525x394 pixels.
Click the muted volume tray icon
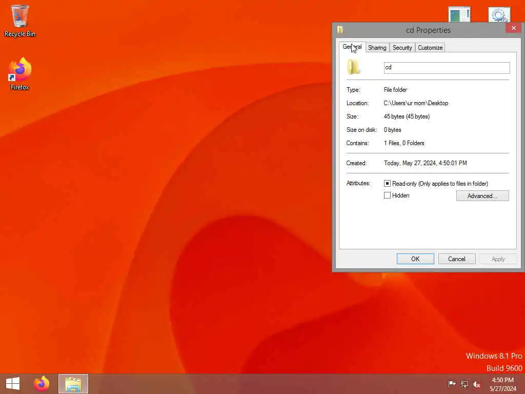[x=476, y=384]
